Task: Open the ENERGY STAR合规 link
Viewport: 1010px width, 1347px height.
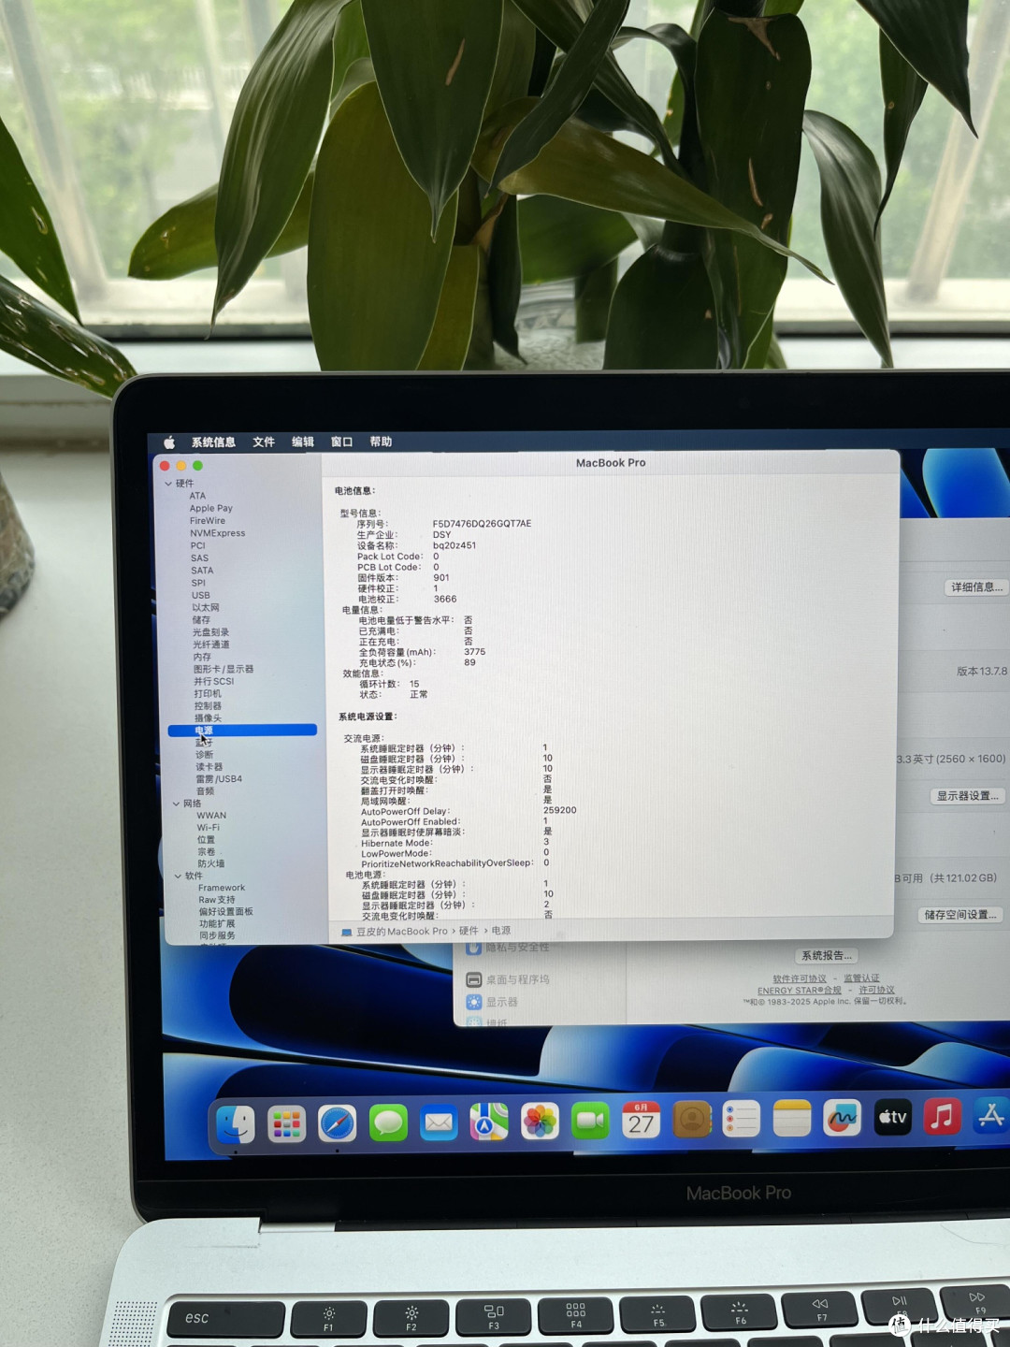Action: click(x=800, y=990)
